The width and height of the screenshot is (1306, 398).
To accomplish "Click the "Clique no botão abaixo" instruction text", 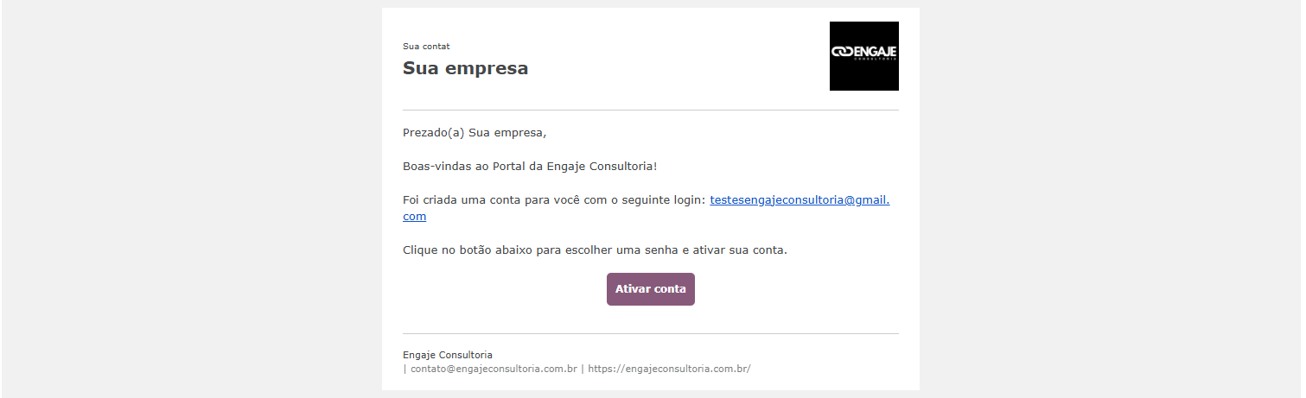I will point(595,250).
